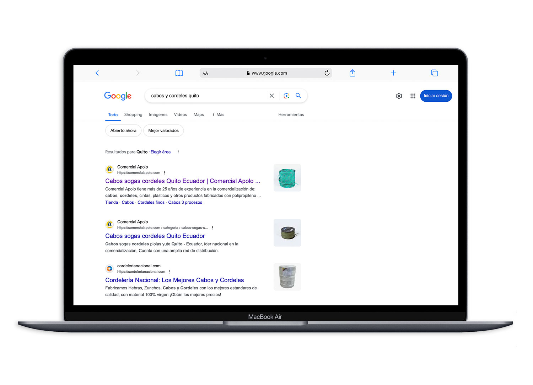Open the Share sheet icon

[x=352, y=73]
